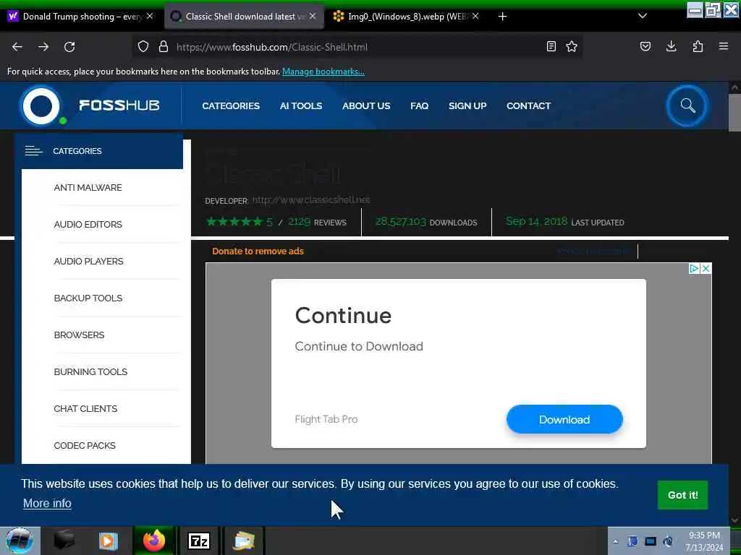Accept cookies with Got it! button
The width and height of the screenshot is (741, 555).
(x=682, y=495)
